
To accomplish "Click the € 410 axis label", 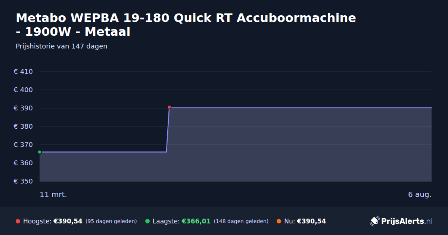I will (x=23, y=72).
